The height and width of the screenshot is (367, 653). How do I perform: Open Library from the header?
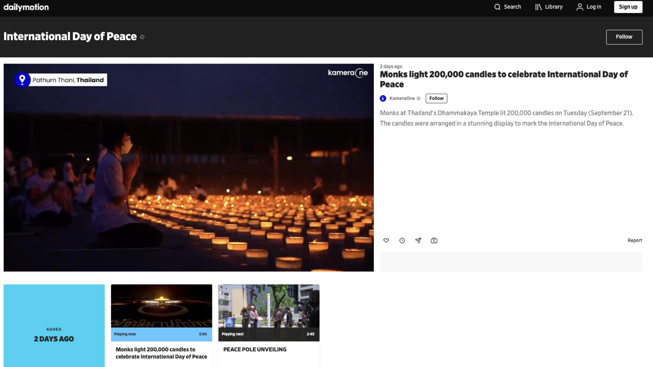point(549,7)
